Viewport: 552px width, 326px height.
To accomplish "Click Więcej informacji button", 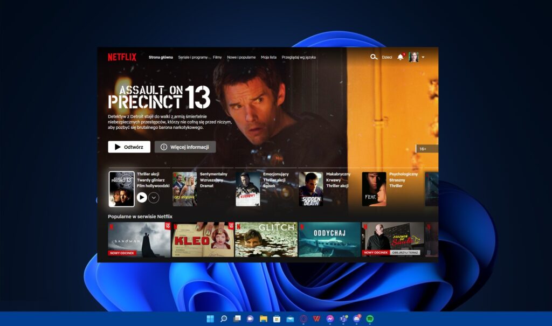I will pos(185,147).
